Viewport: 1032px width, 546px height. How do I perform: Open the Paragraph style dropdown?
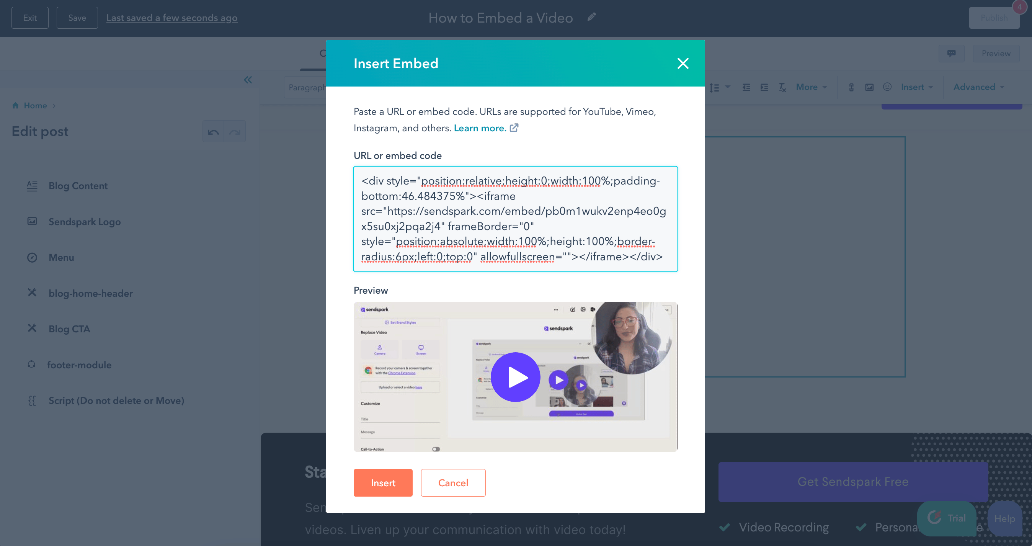point(307,87)
